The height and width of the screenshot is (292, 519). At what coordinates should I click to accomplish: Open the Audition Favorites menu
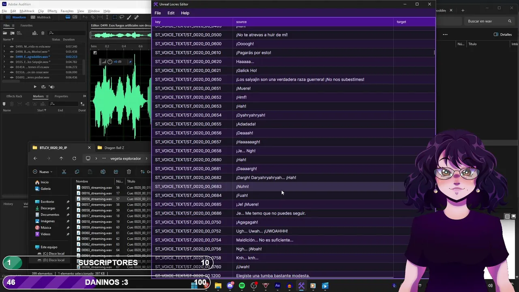67,11
